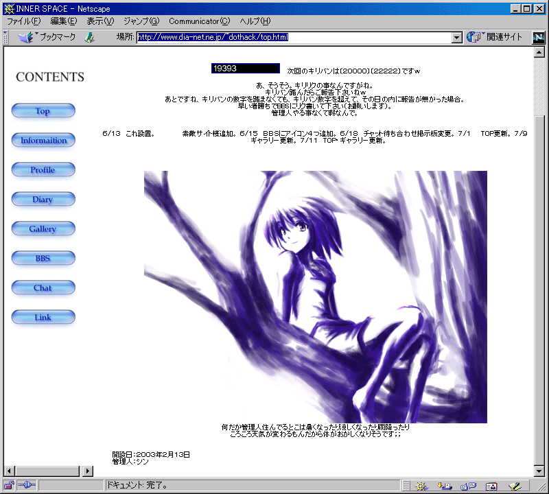The width and height of the screenshot is (549, 494).
Task: Click the purple tree-sitting character illustration
Action: 316,297
